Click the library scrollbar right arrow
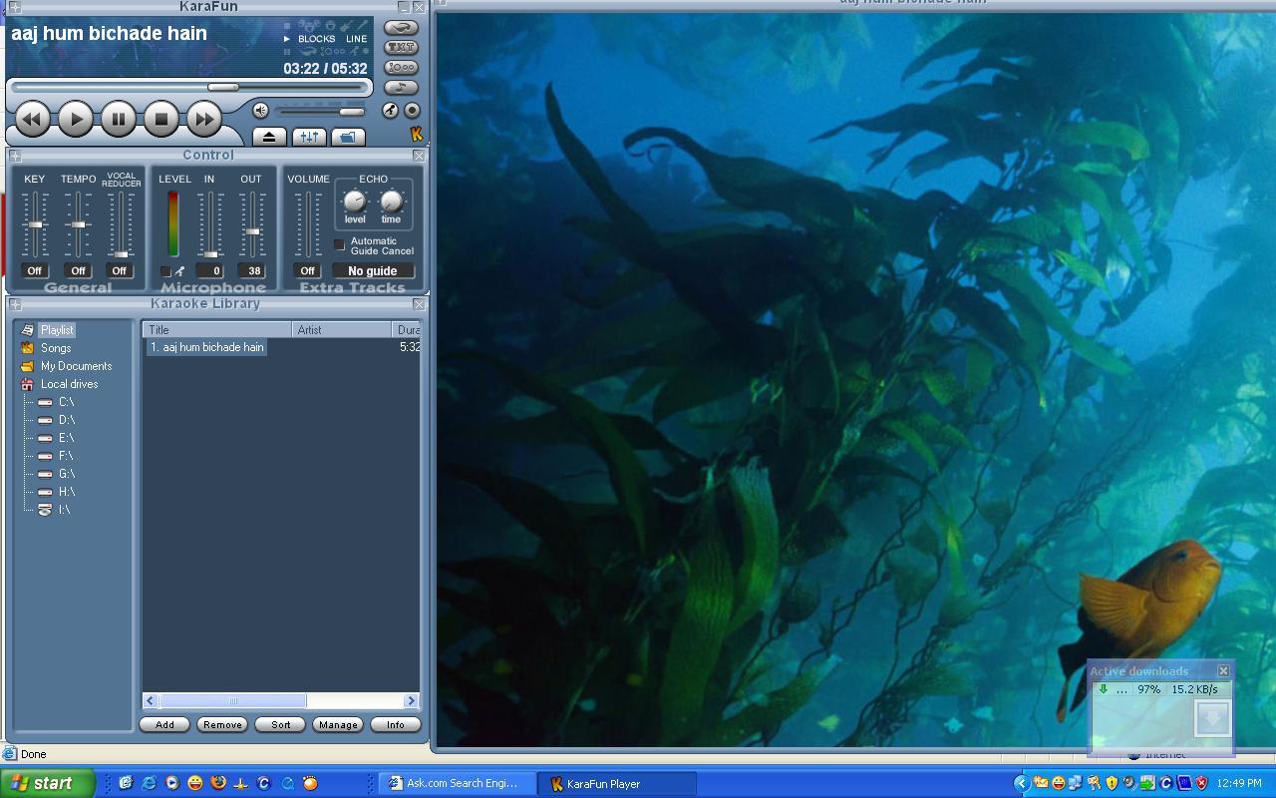Image resolution: width=1276 pixels, height=798 pixels. tap(410, 701)
